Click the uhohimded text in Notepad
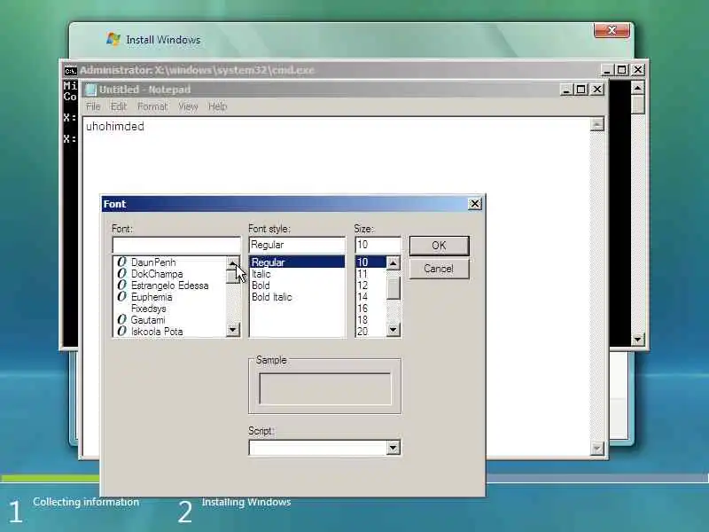The image size is (709, 532). [115, 127]
